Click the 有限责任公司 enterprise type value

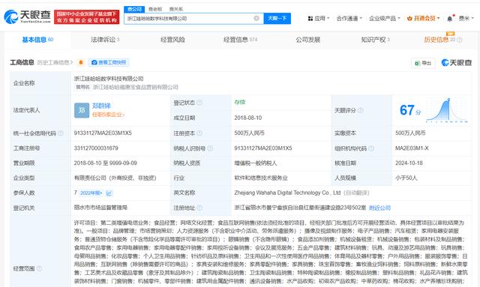click(x=115, y=178)
